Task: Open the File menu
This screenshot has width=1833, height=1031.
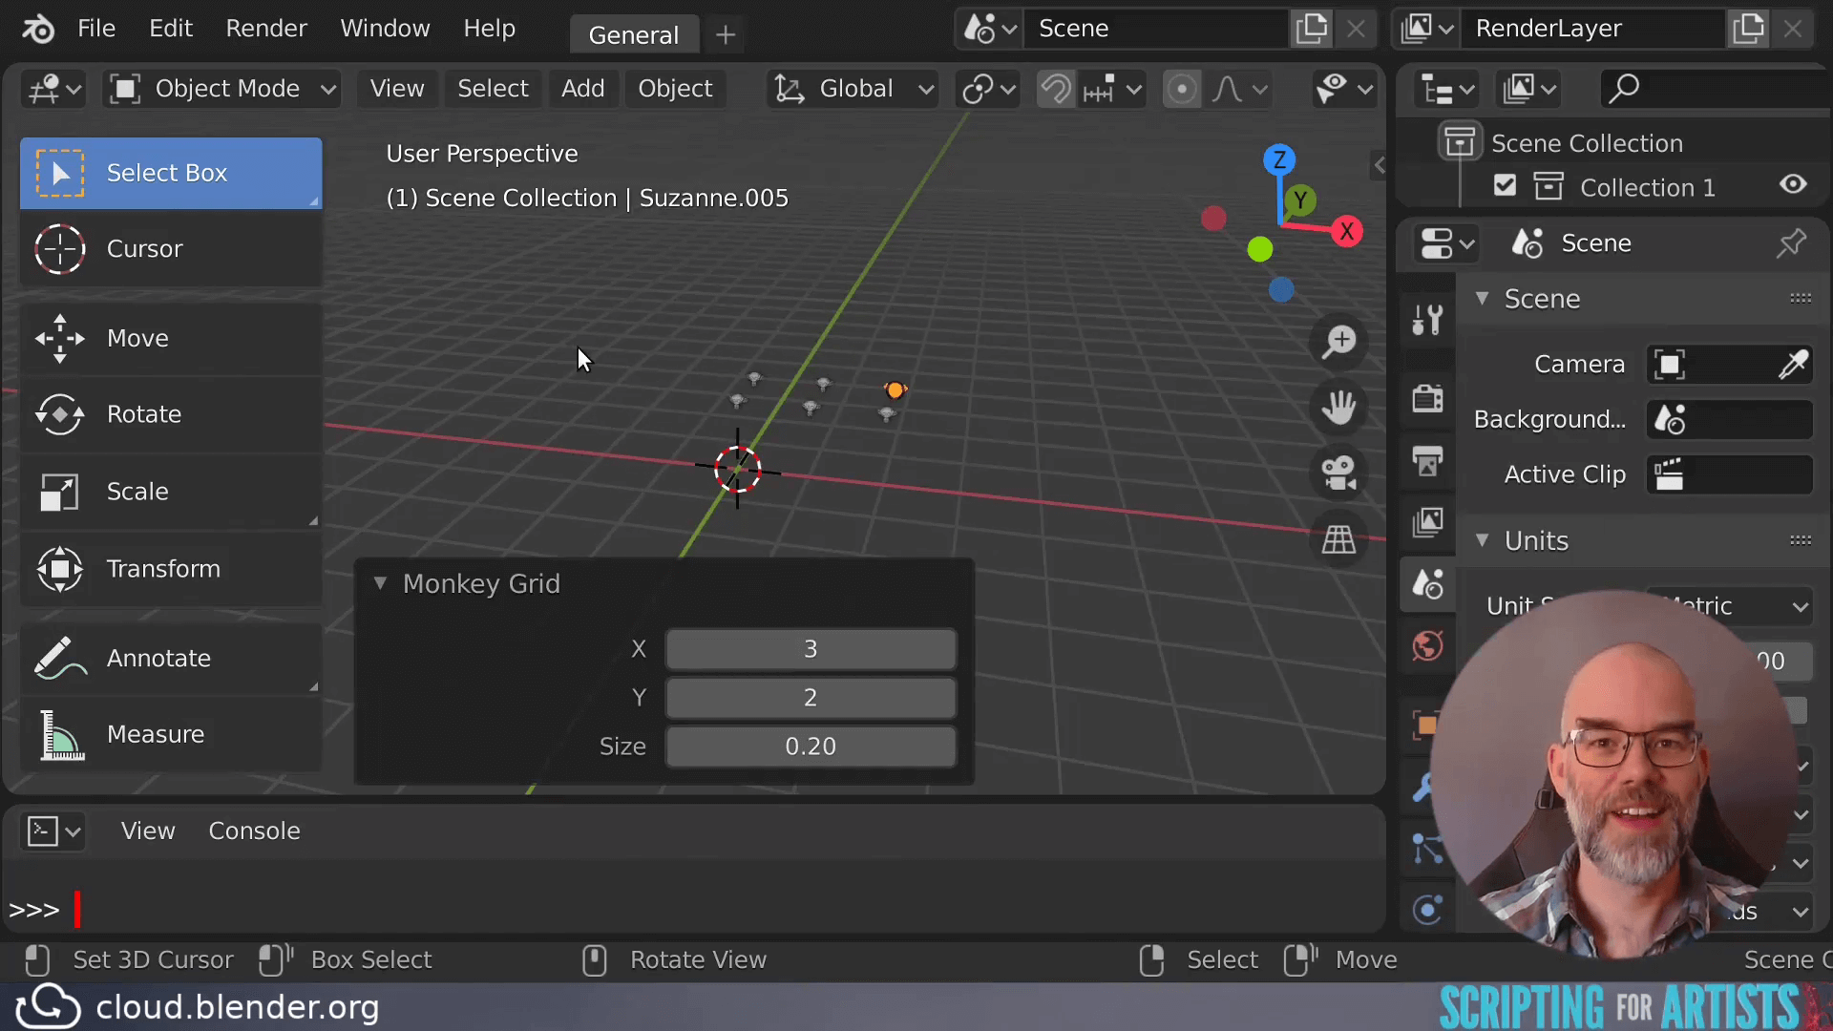Action: (x=96, y=29)
